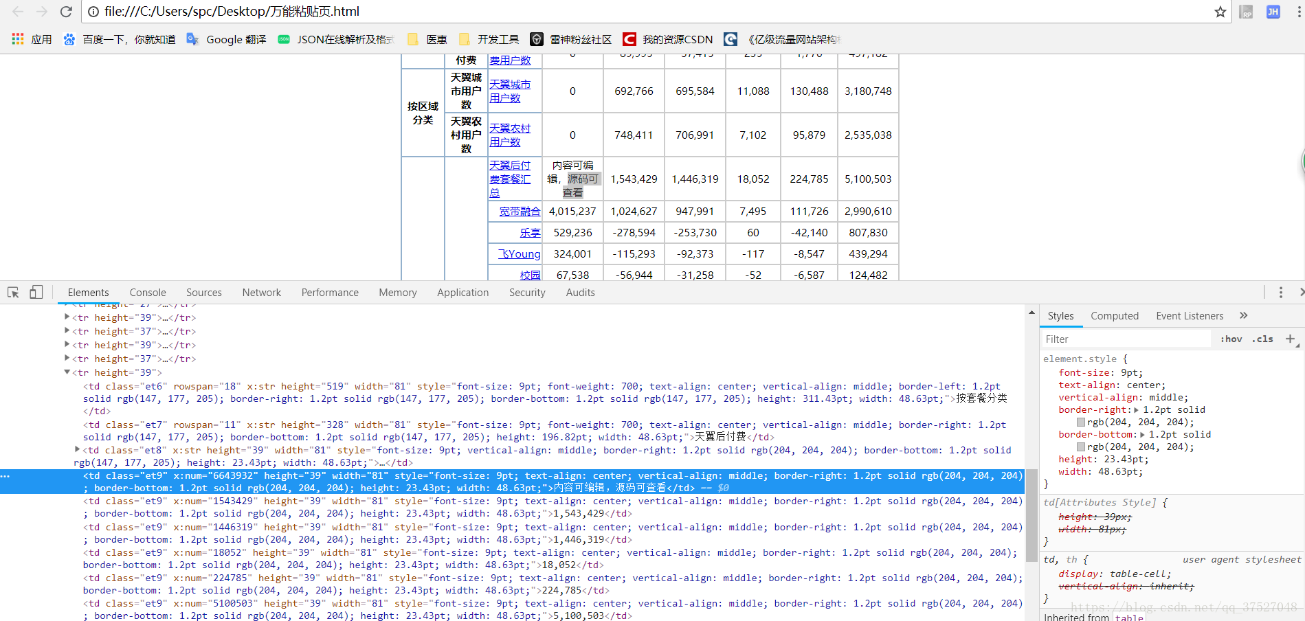Viewport: 1305px width, 621px height.
Task: Click the 天翼后付费套餐汇总 link
Action: [510, 179]
